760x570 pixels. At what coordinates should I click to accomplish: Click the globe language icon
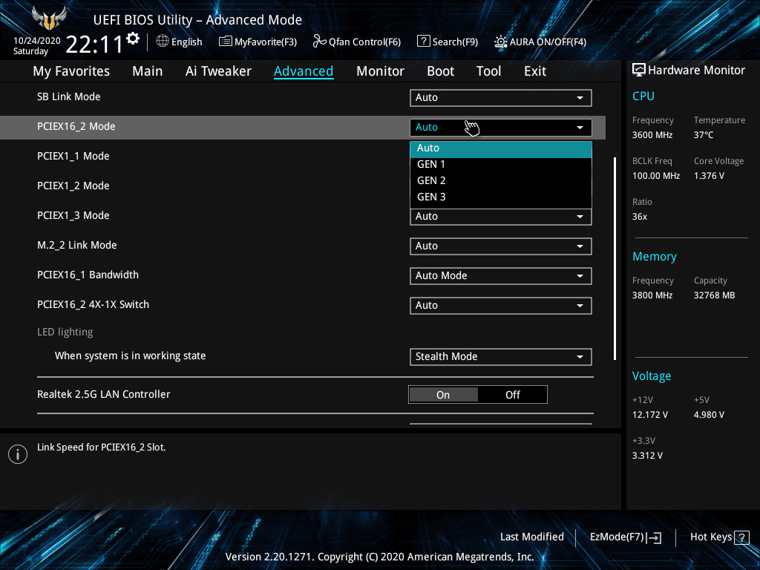(x=163, y=42)
